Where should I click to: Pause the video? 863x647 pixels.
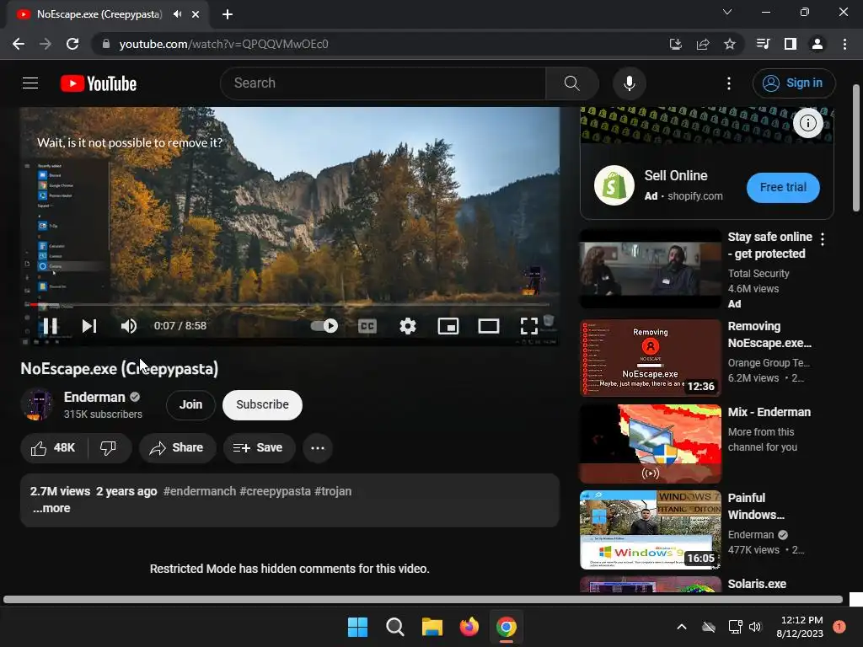coord(50,326)
